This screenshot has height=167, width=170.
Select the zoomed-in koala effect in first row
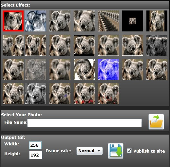[84, 21]
